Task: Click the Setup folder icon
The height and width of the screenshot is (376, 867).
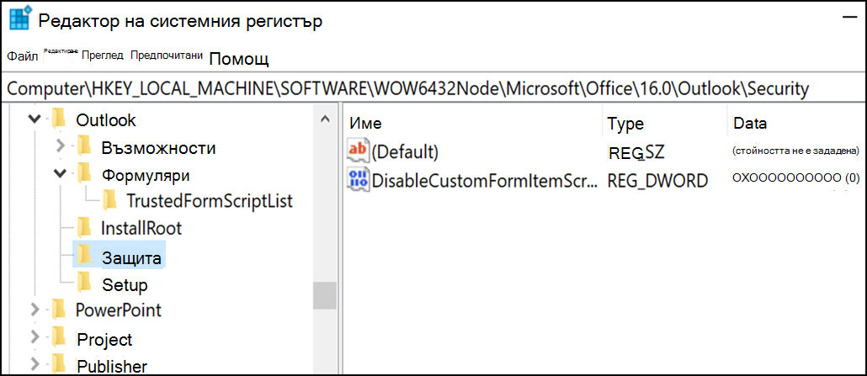Action: (x=83, y=283)
